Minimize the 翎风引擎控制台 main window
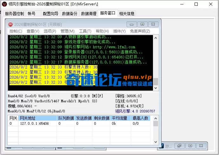219x155 pixels. coord(182,4)
